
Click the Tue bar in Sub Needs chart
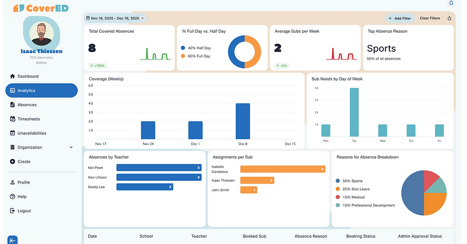354,112
